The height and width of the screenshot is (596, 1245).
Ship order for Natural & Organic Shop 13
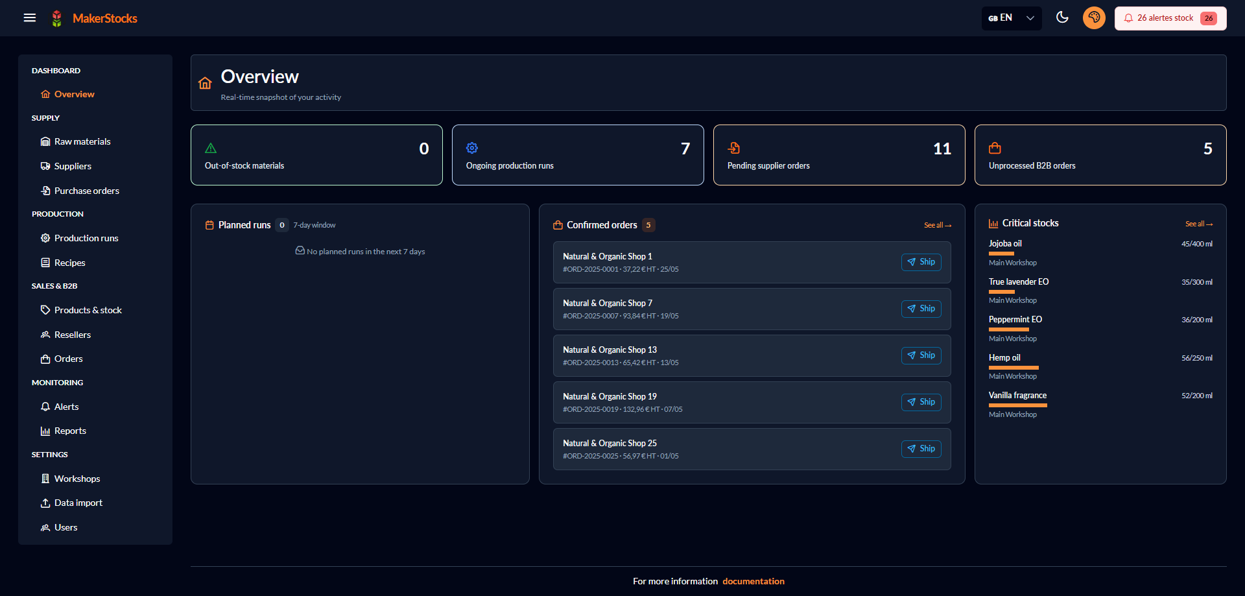(x=921, y=355)
